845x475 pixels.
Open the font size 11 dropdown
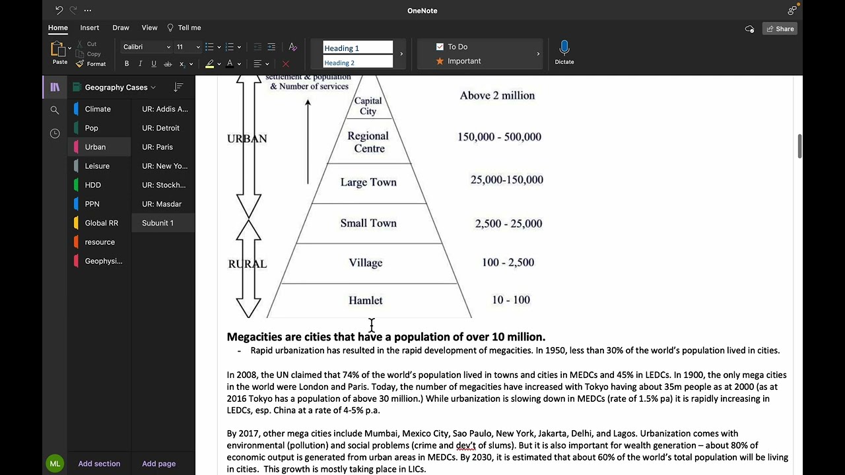[x=187, y=47]
